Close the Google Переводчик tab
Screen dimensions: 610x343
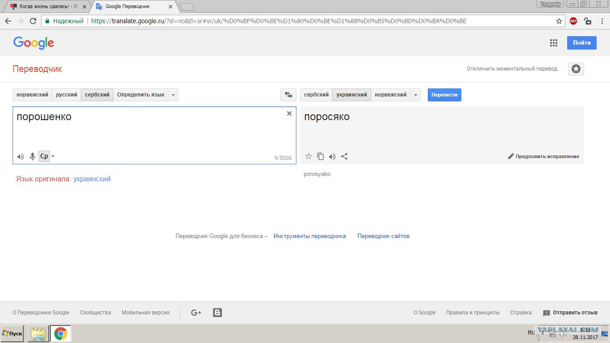point(170,7)
